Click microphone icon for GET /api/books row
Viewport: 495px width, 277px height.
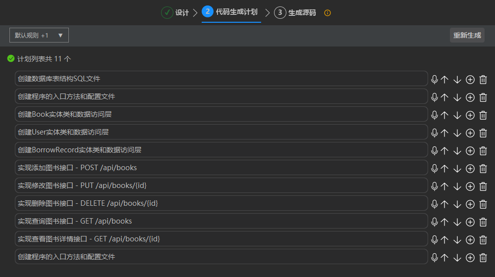[435, 222]
